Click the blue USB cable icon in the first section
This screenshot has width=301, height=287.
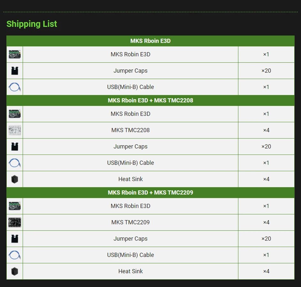pyautogui.click(x=15, y=87)
